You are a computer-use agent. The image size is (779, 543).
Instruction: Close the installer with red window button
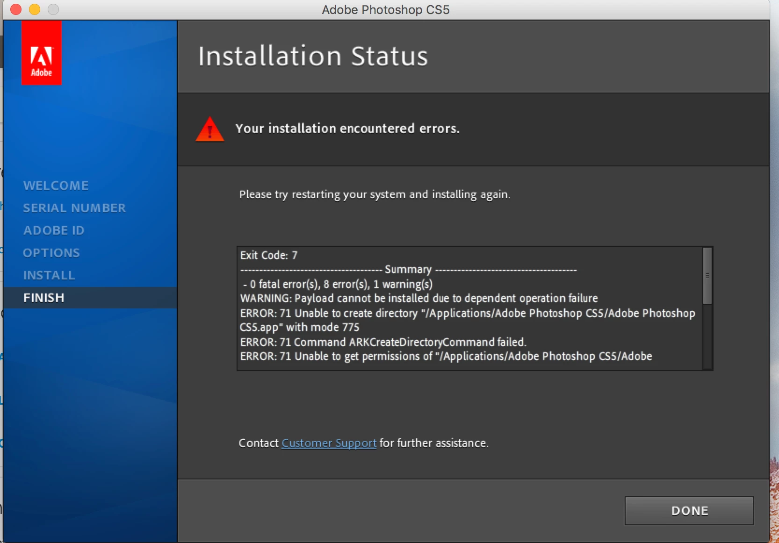tap(16, 9)
